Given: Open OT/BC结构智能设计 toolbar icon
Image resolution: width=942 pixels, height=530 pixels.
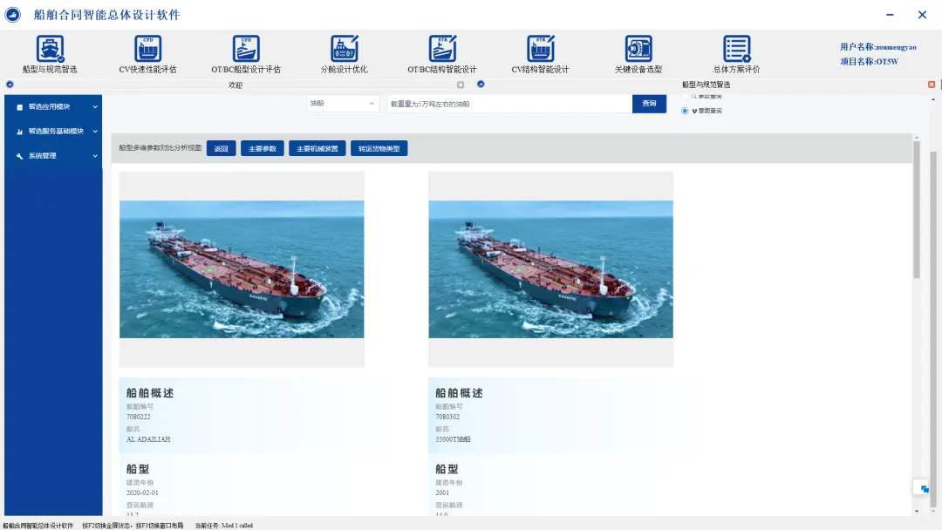Looking at the screenshot, I should pos(443,49).
